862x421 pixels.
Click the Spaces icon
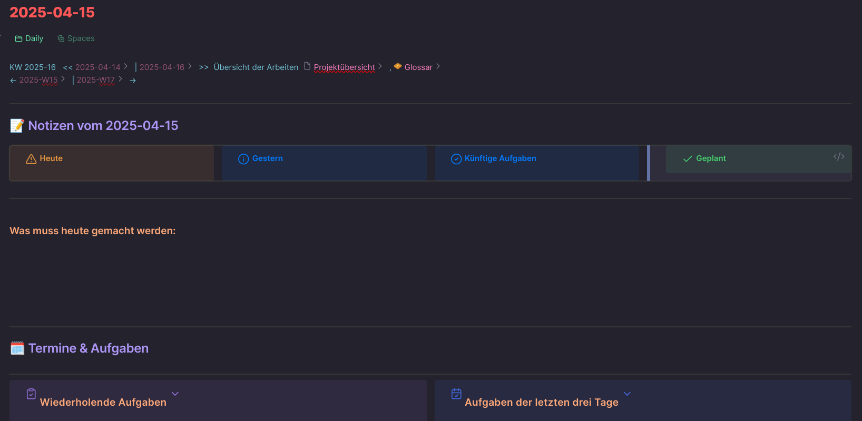[61, 38]
